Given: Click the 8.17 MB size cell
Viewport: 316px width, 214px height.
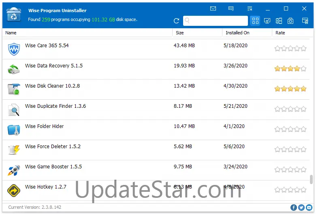Looking at the screenshot, I should point(183,106).
